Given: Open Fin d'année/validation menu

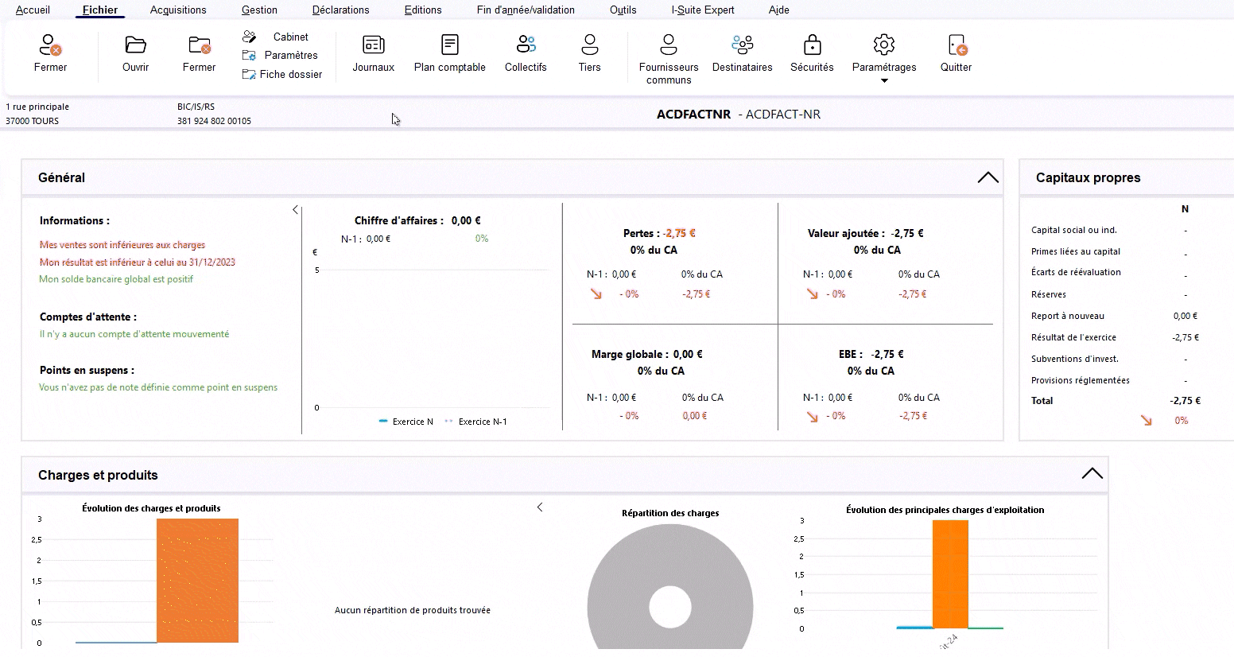Looking at the screenshot, I should point(526,10).
